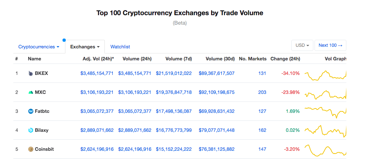Expand the Exchanges dropdown tab
This screenshot has height=159, width=366.
coord(85,47)
